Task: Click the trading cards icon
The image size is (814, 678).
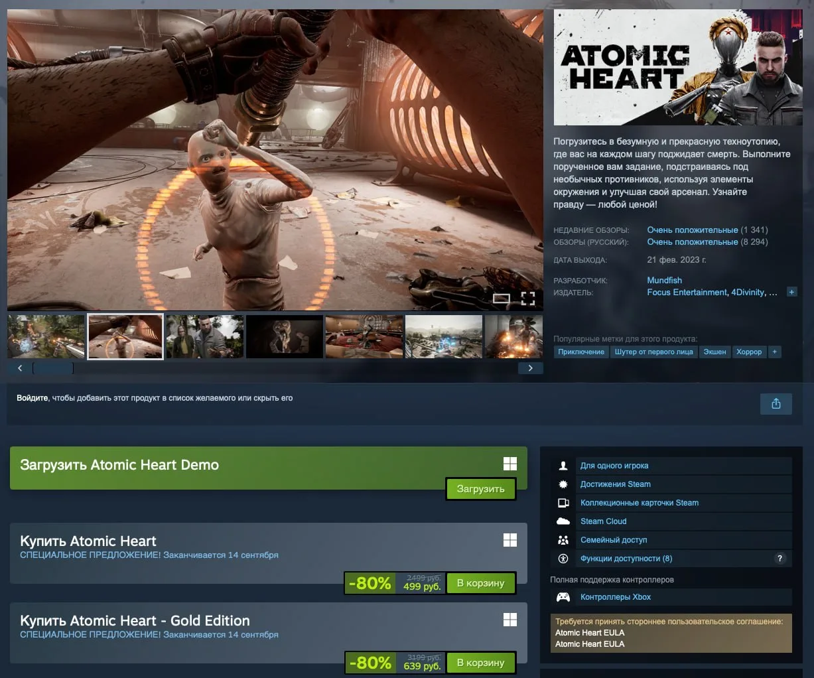Action: pyautogui.click(x=563, y=503)
